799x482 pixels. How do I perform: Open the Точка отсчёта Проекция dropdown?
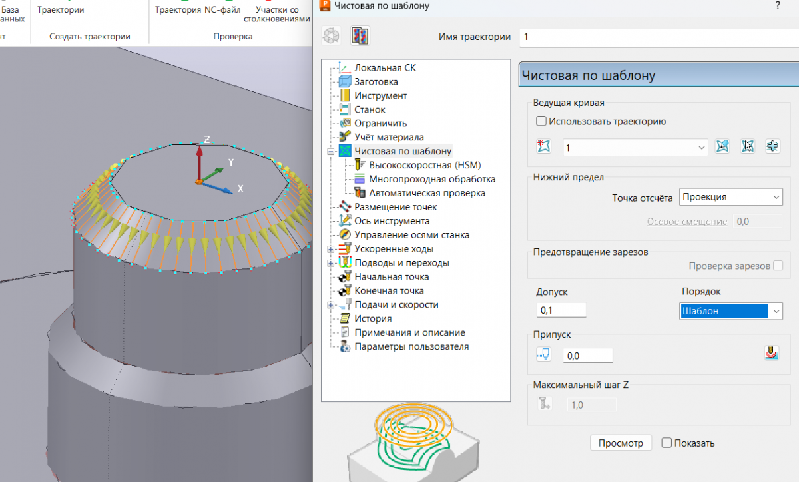click(x=730, y=197)
